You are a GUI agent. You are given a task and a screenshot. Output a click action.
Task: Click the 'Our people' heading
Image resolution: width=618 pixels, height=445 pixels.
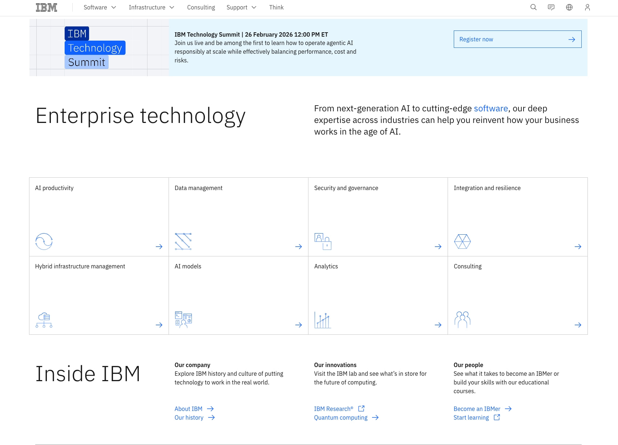(x=468, y=365)
